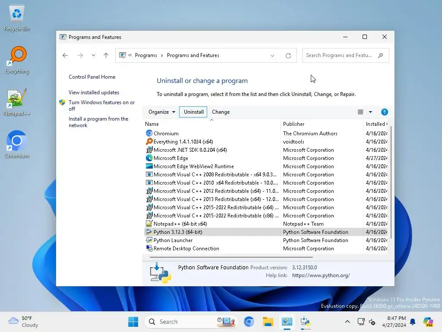Screen dimensions: 442x332
Task: Select the Chromium program icon in list
Action: 149,133
